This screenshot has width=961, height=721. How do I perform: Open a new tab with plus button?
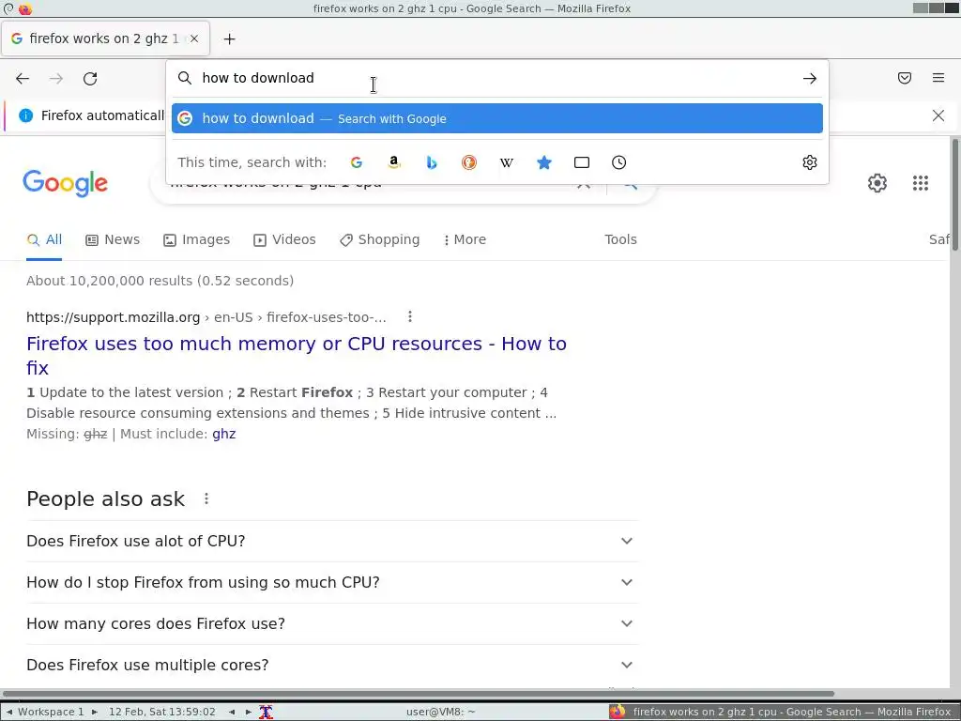(229, 38)
